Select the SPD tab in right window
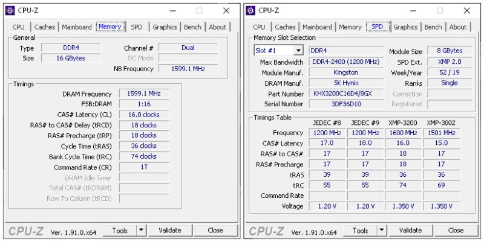The image size is (484, 242). tap(378, 27)
